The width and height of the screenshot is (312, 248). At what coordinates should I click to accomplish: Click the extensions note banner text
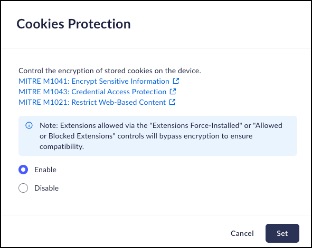pos(161,136)
